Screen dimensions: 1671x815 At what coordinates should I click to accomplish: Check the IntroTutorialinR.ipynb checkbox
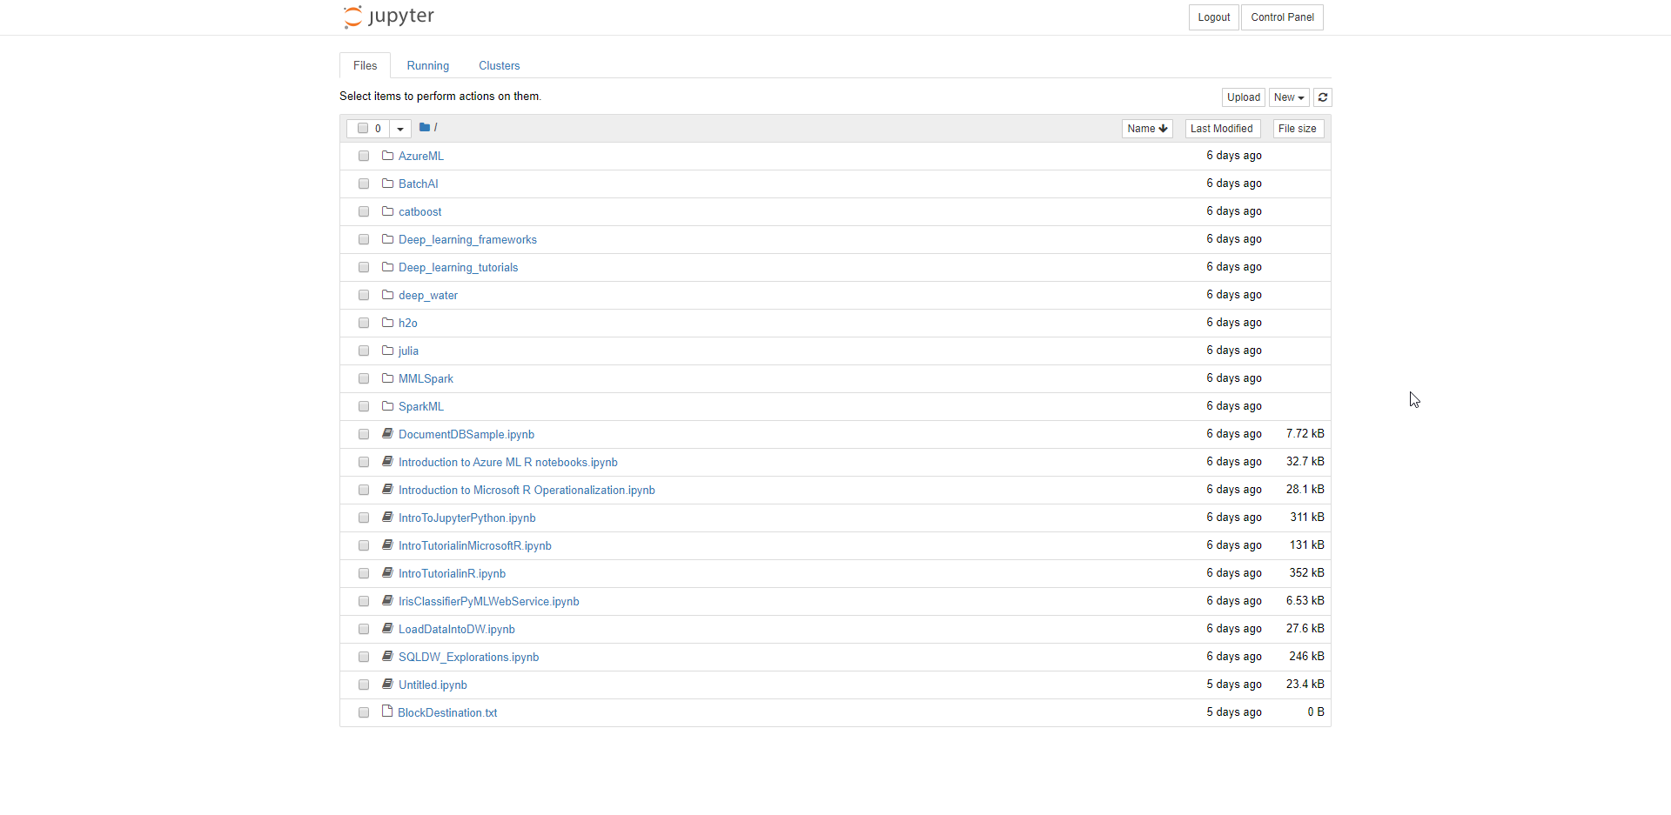point(364,574)
